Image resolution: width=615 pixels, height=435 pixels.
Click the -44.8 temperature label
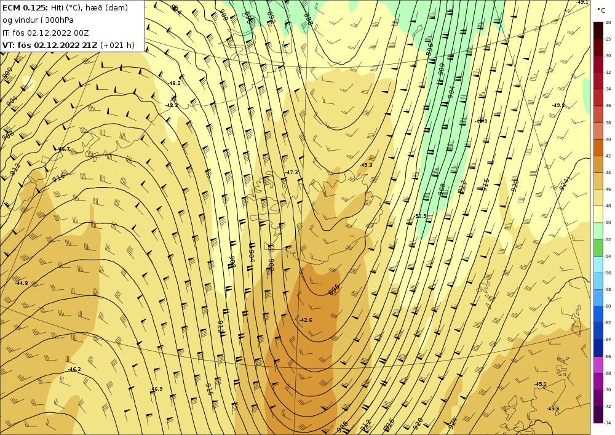pos(22,283)
